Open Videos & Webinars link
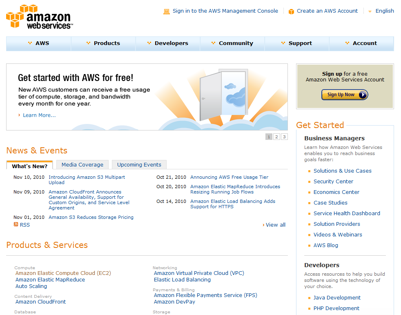401x315 pixels. tap(338, 234)
